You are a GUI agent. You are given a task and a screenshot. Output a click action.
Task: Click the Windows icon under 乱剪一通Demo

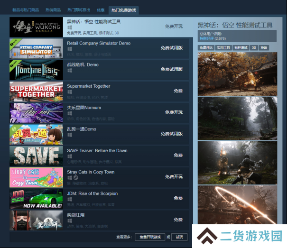pos(70,135)
